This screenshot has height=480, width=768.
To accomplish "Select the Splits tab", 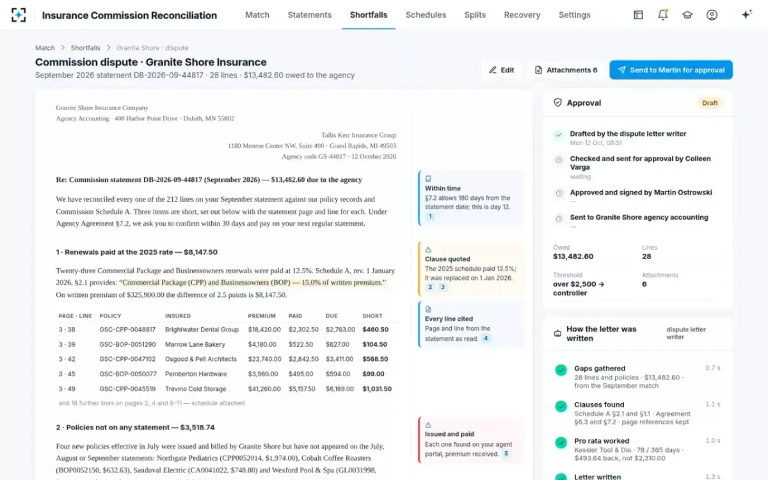I will point(475,15).
